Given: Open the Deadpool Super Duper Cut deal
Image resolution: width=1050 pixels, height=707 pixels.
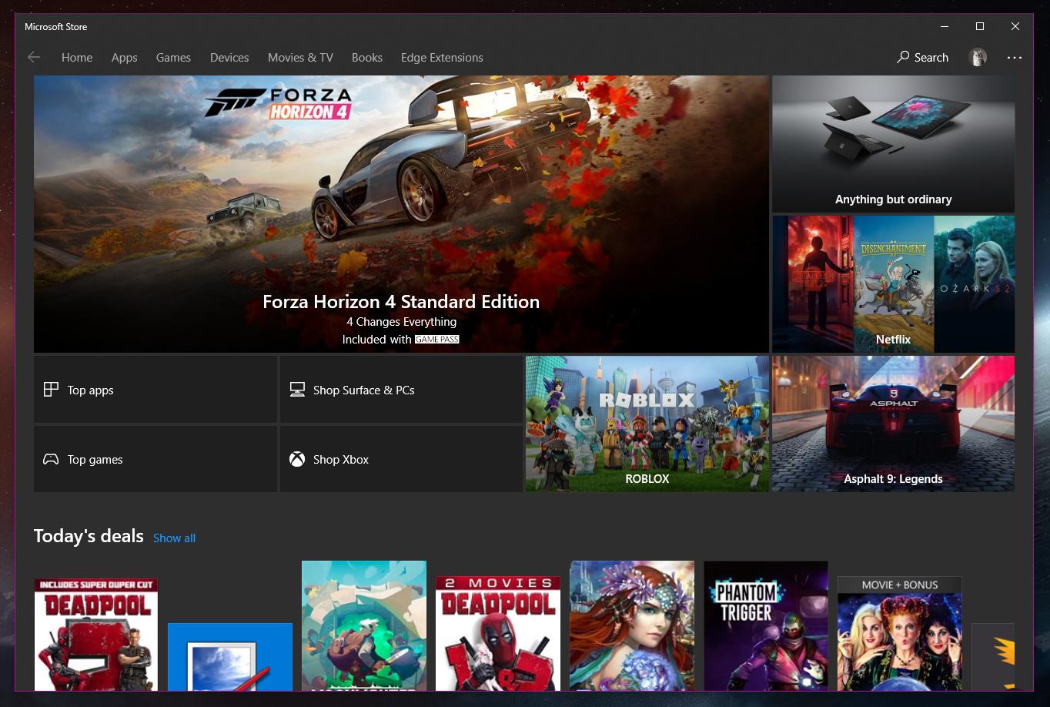Looking at the screenshot, I should click(96, 635).
